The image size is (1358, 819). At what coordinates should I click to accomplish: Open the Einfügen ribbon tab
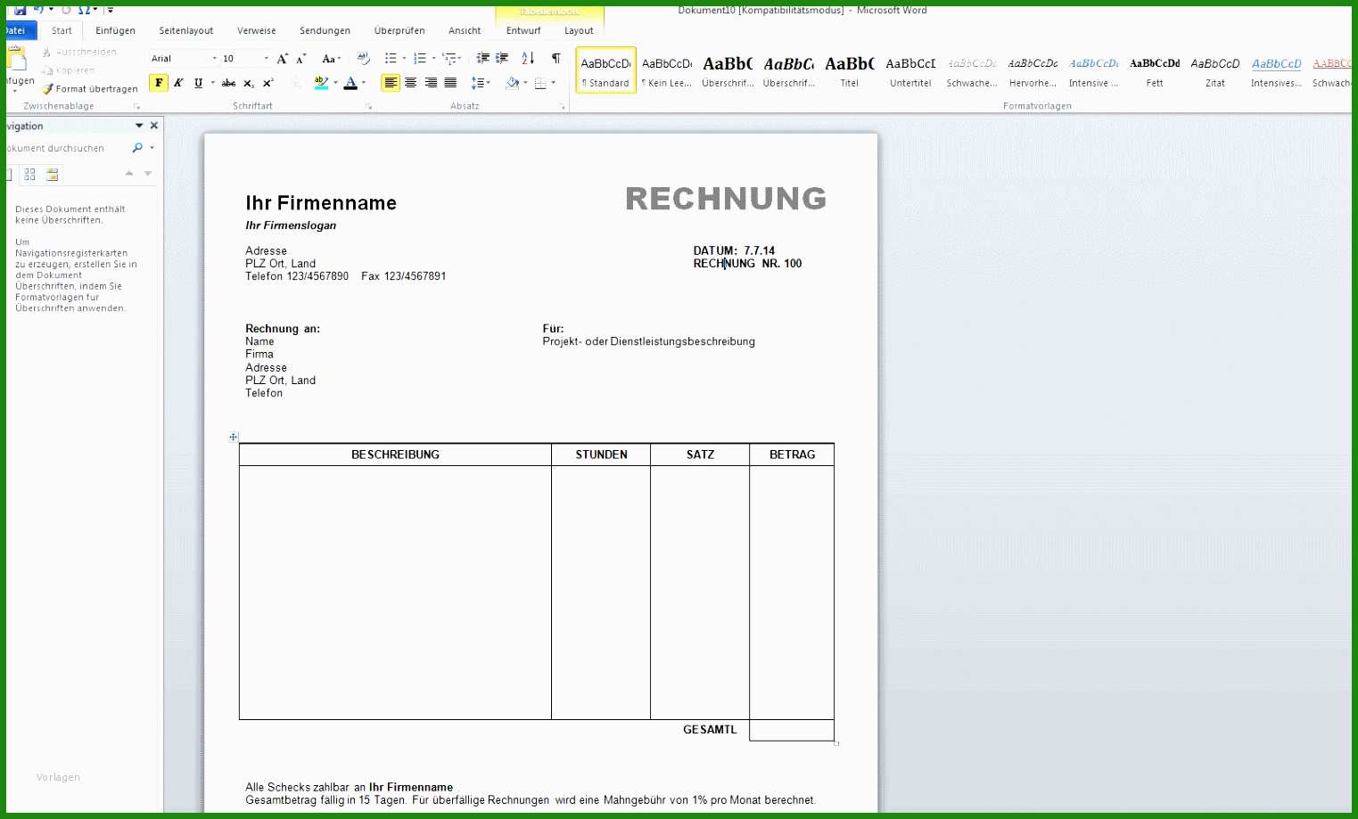tap(116, 30)
